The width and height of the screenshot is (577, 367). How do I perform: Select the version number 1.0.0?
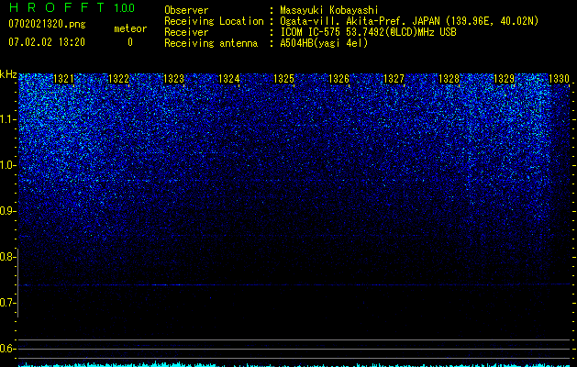click(124, 7)
